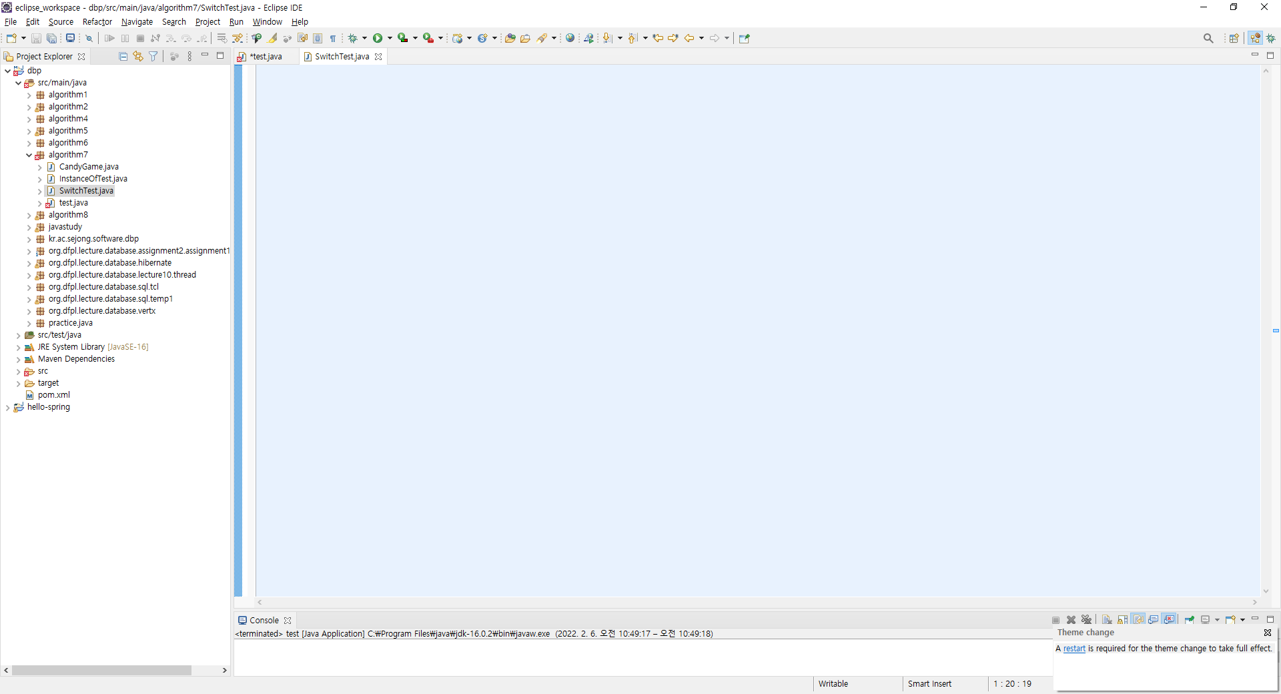Click the Back navigation arrow
Viewport: 1281px width, 694px height.
689,38
